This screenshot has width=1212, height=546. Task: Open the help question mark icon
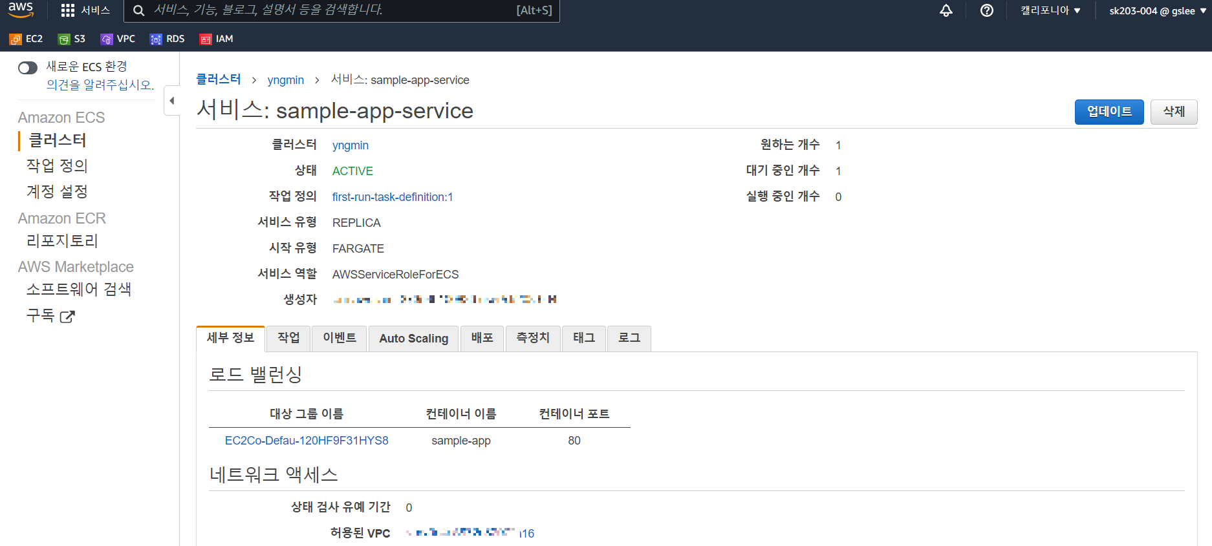tap(986, 10)
